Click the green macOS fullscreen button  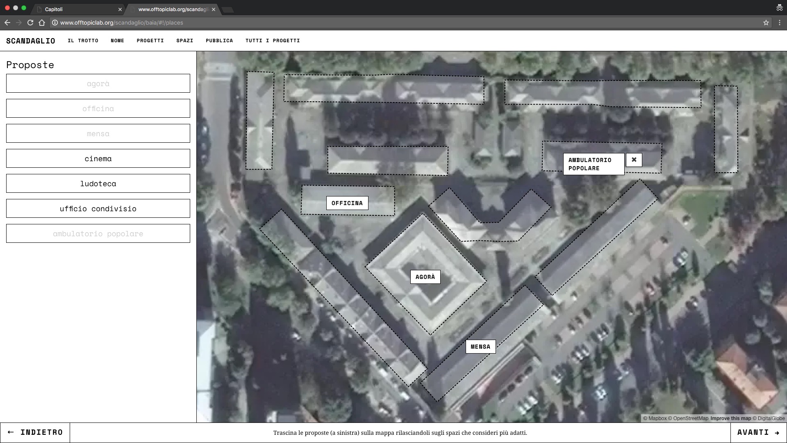point(24,8)
